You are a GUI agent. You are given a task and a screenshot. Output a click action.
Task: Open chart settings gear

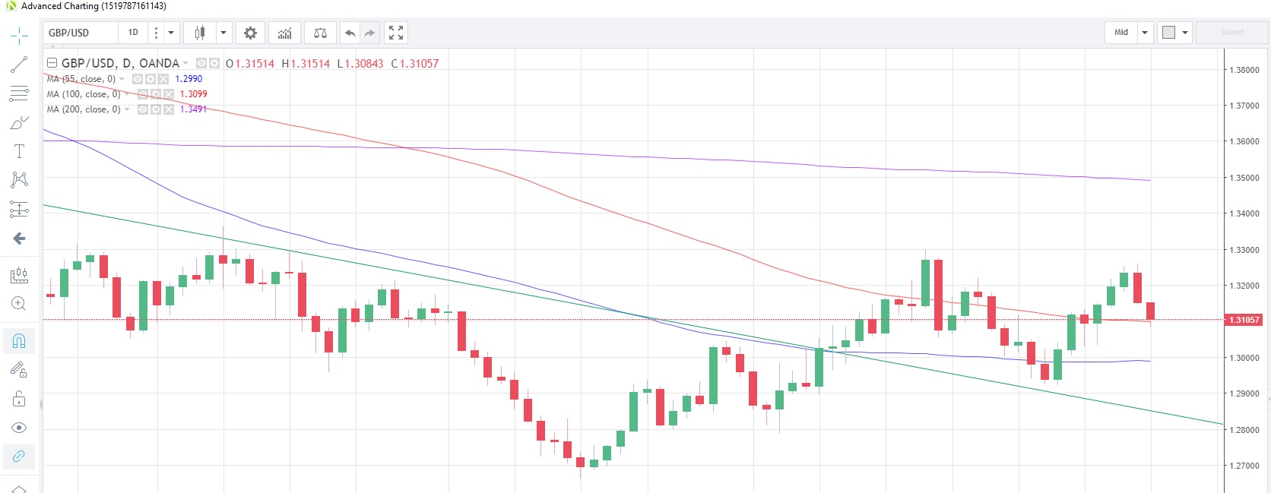pos(250,33)
